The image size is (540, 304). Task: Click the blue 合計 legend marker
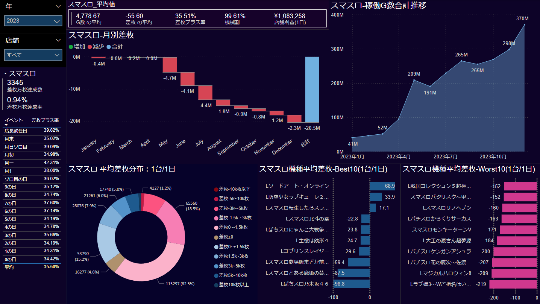(x=109, y=47)
